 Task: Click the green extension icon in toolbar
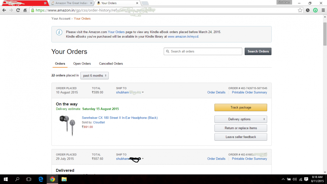click(x=315, y=10)
